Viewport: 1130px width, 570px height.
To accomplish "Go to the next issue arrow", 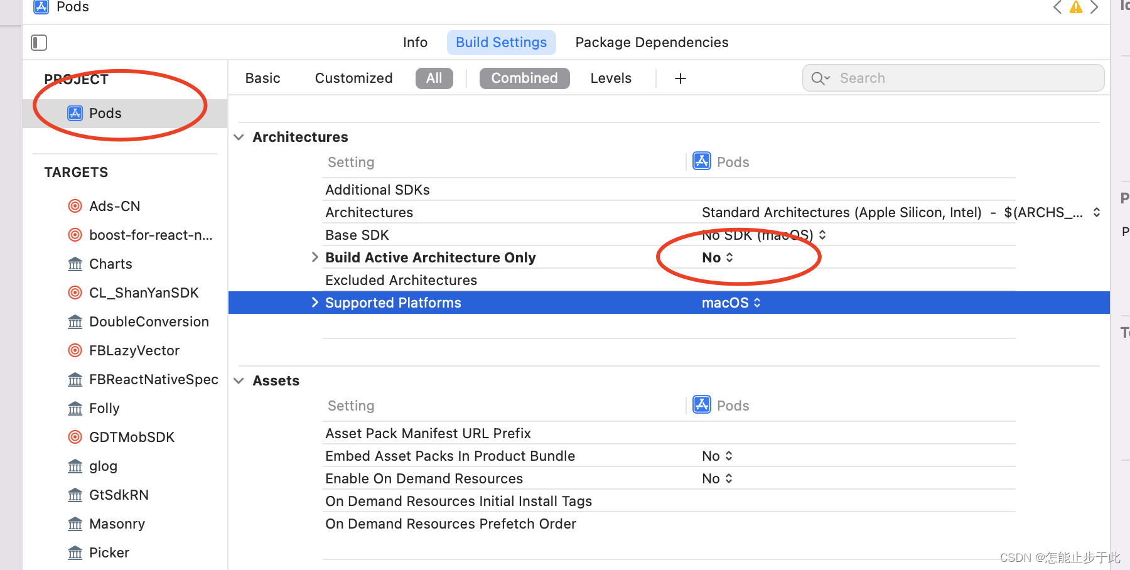I will (1094, 7).
